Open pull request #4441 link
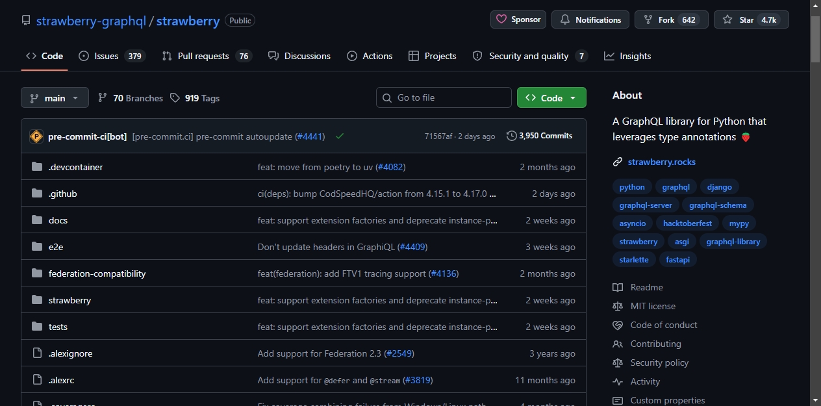Screen dimensions: 821x406 pyautogui.click(x=309, y=136)
